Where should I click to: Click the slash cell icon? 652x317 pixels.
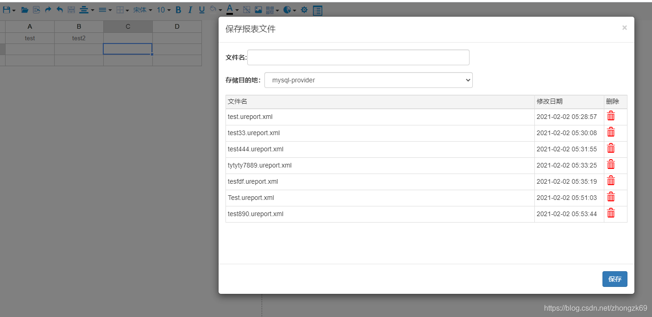pos(247,10)
